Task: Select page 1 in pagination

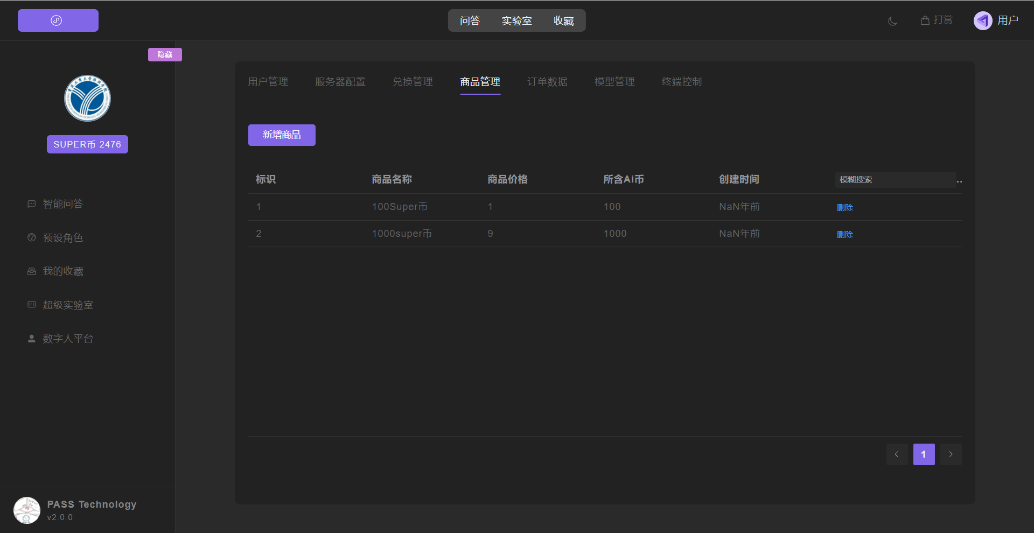Action: tap(924, 454)
